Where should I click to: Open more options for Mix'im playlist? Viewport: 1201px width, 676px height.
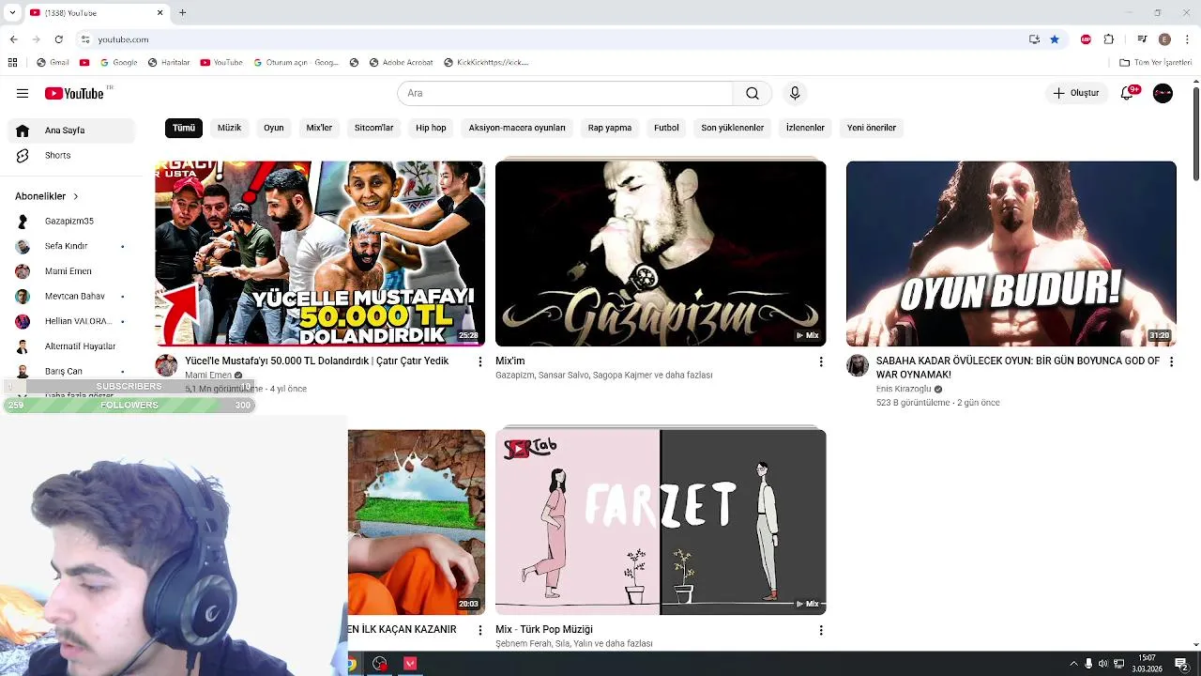[x=821, y=361]
